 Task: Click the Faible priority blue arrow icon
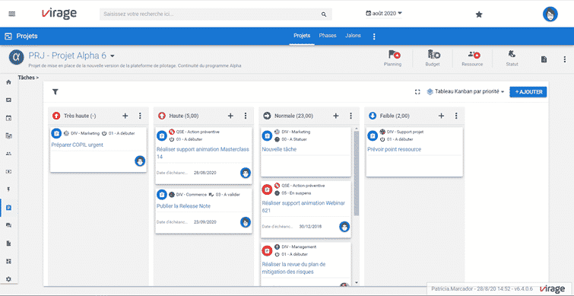373,116
